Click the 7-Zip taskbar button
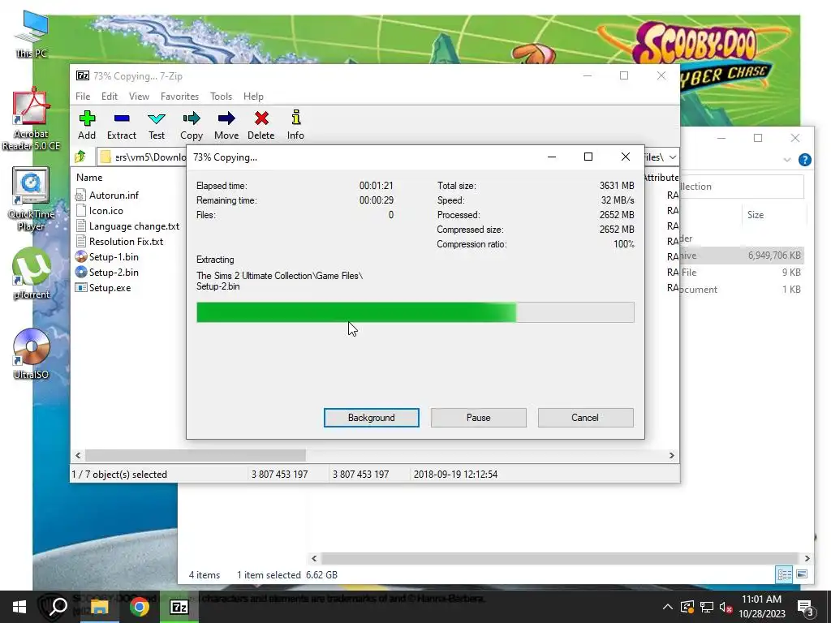Image resolution: width=831 pixels, height=623 pixels. [179, 607]
